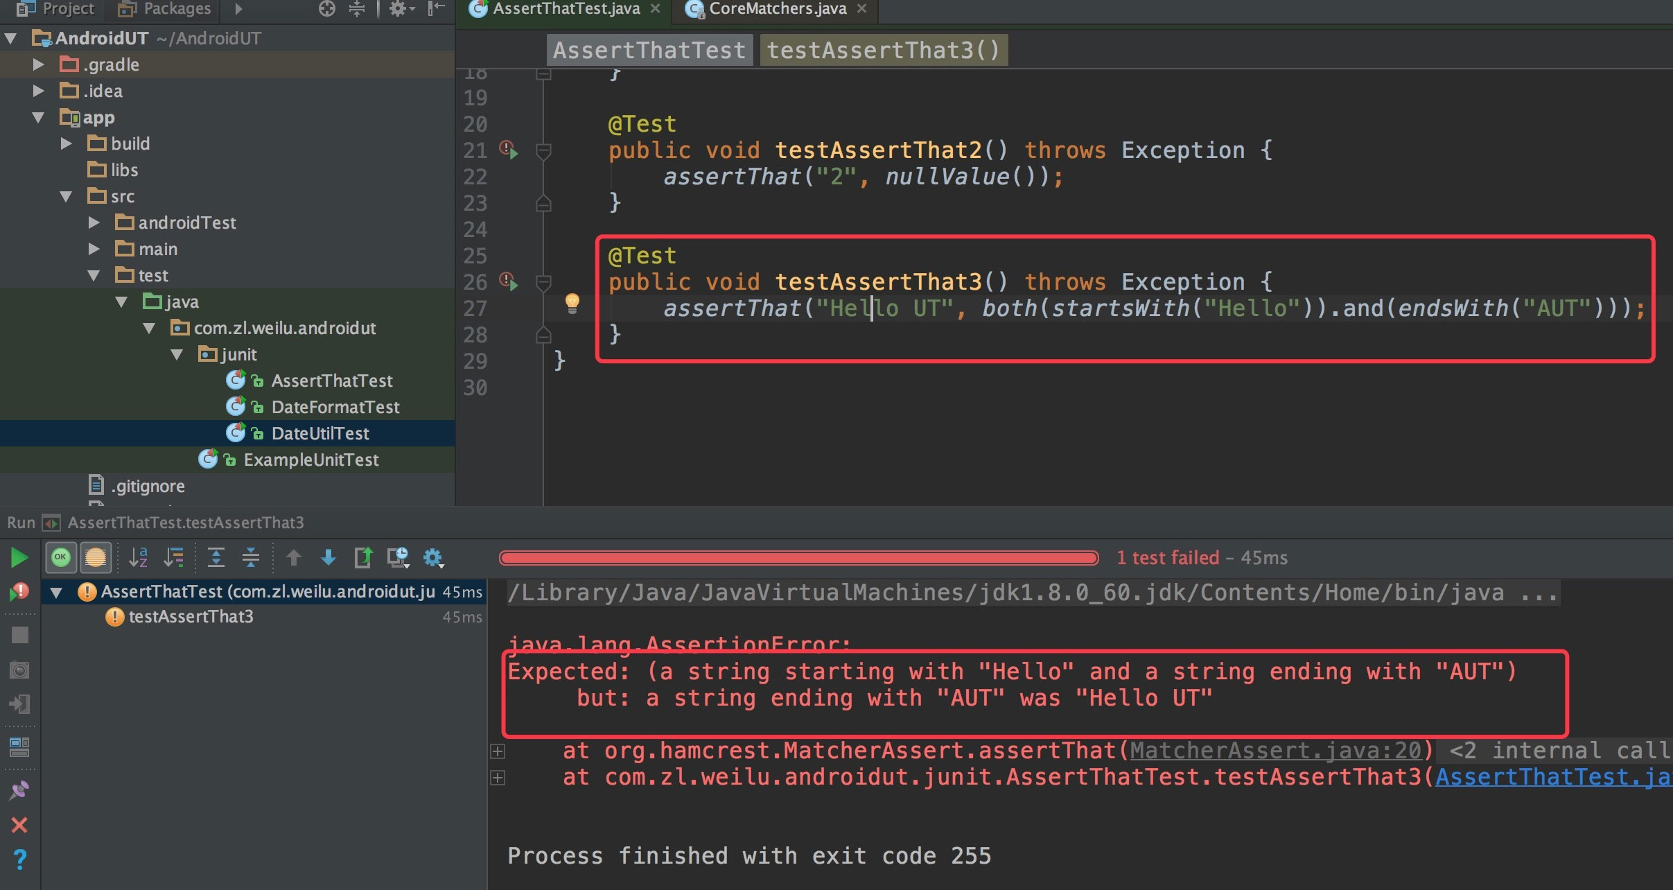Viewport: 1673px width, 890px height.
Task: Click run gutter icon for testAssertThat2
Action: [x=509, y=150]
